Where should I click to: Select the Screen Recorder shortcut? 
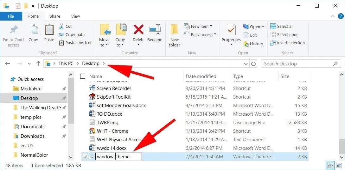point(114,88)
